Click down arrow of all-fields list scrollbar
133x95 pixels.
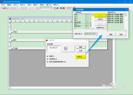93,28
